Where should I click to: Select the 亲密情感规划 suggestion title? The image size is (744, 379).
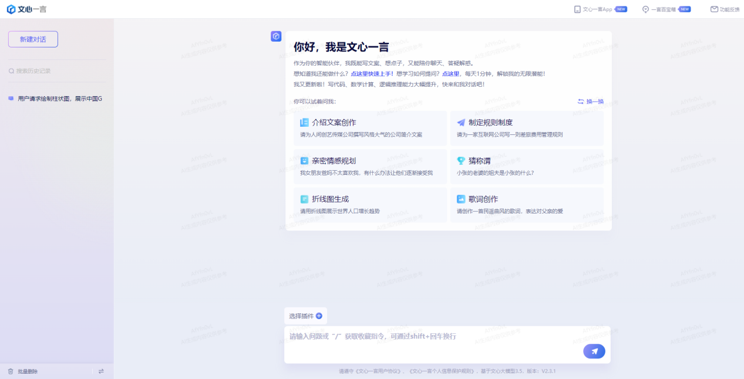coord(334,161)
